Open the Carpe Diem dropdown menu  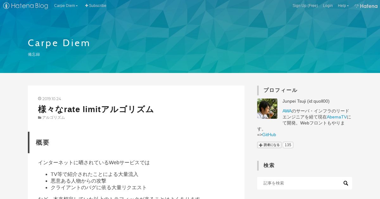click(x=66, y=6)
